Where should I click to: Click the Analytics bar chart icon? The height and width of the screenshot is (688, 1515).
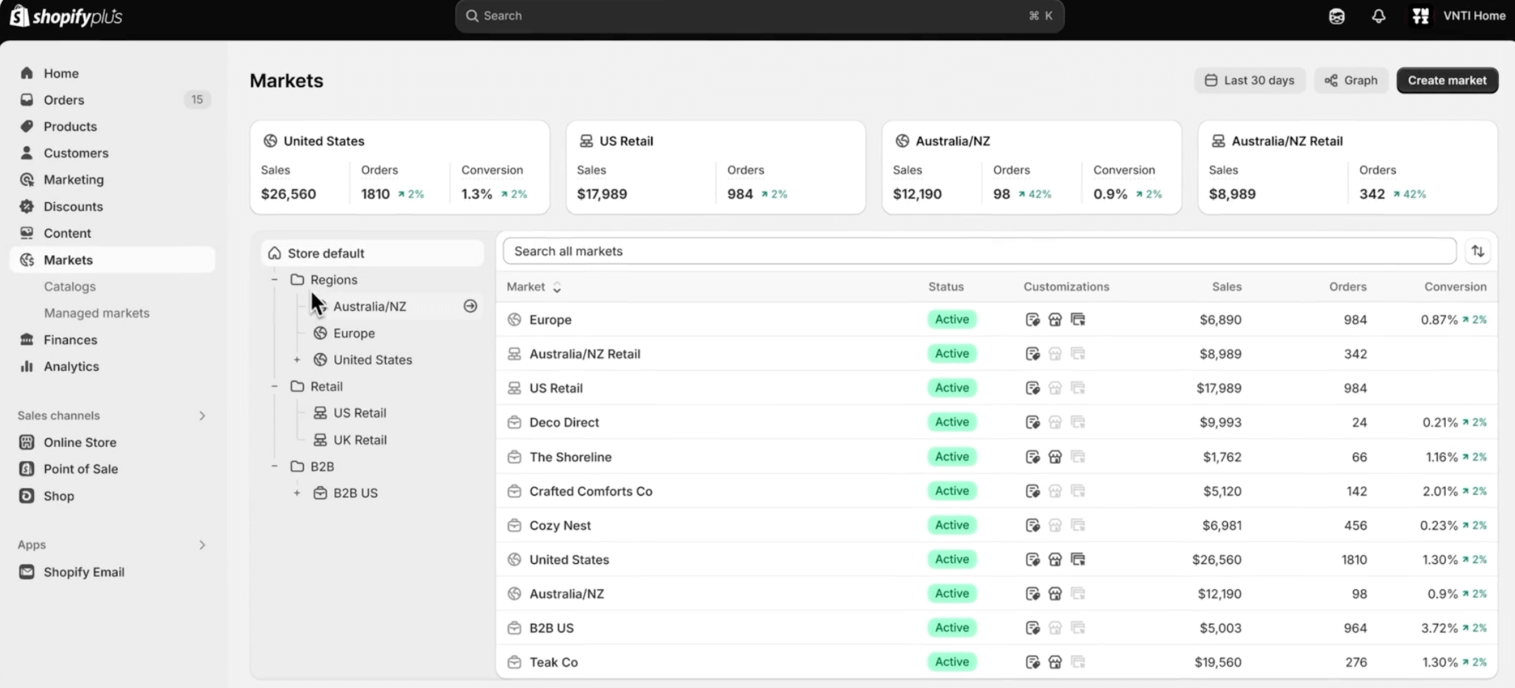coord(27,367)
